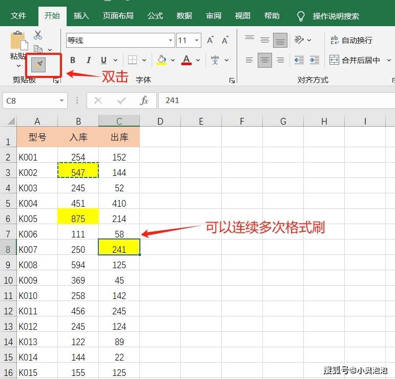Cancel formula bar entry X icon

pyautogui.click(x=98, y=101)
